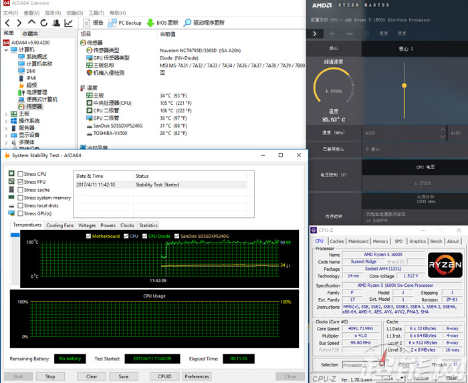468x383 pixels.
Task: Open the Bench tab in CPU-Z
Action: [x=436, y=241]
